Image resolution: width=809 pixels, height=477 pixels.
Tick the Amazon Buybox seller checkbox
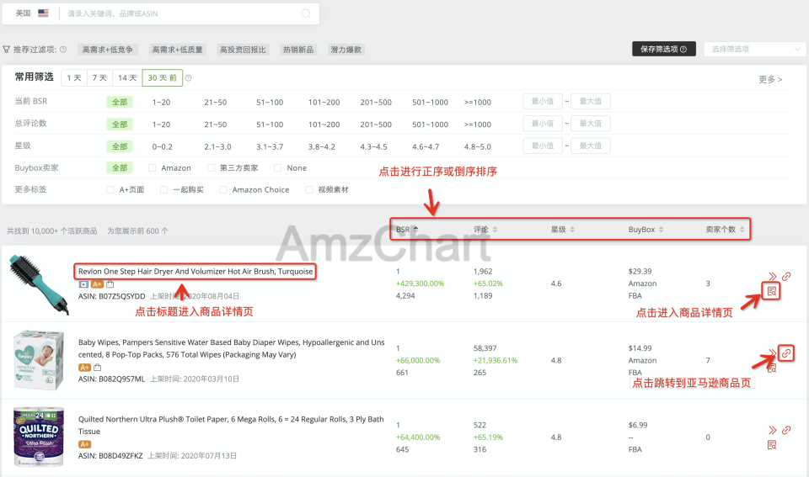(152, 168)
